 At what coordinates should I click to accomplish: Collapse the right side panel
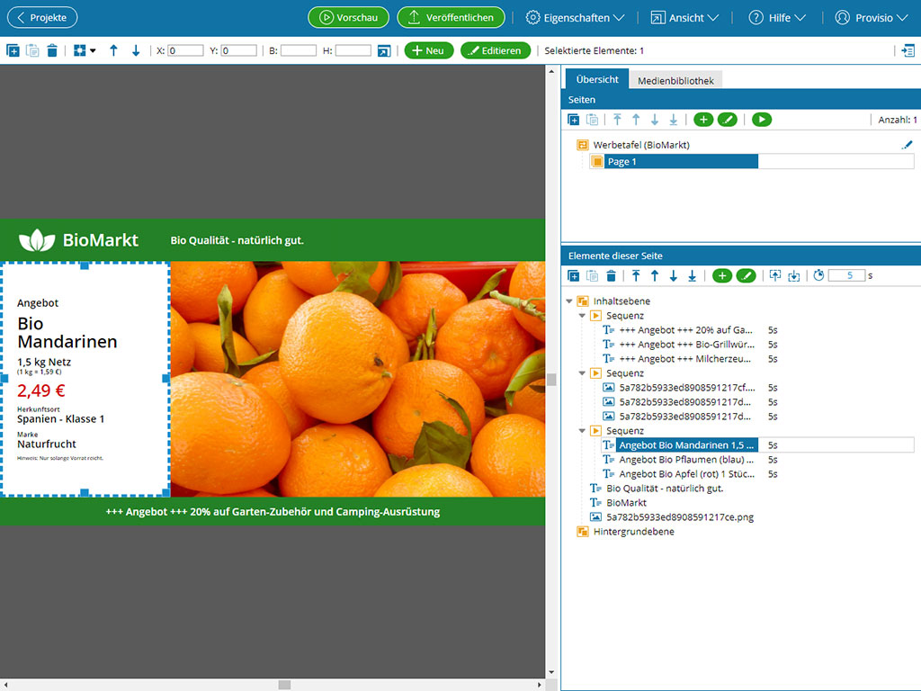[908, 51]
